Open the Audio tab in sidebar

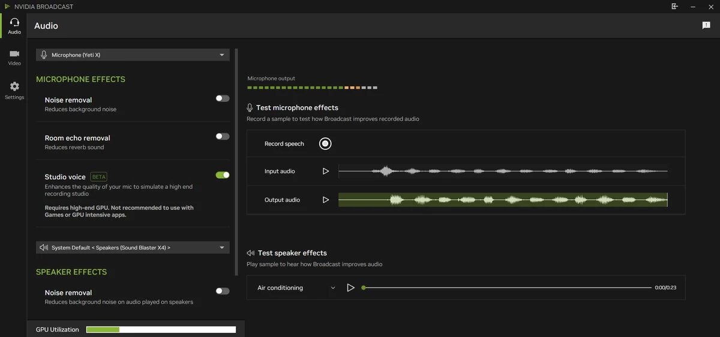pyautogui.click(x=14, y=26)
